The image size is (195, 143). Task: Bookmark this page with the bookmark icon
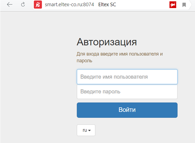coord(184,5)
